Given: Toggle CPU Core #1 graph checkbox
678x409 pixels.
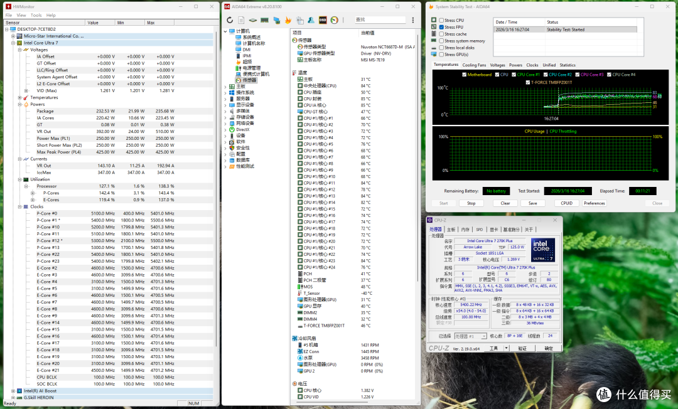Looking at the screenshot, I should [x=514, y=75].
